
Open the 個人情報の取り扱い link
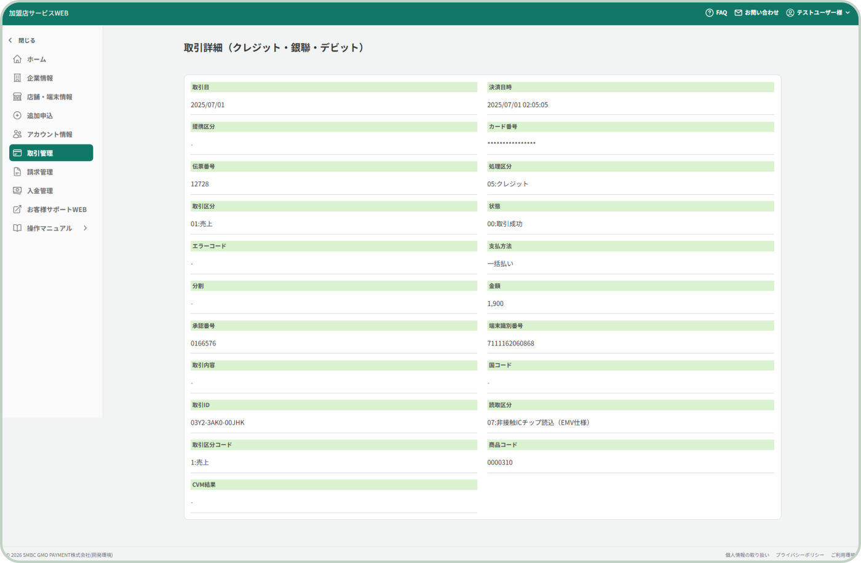point(747,554)
